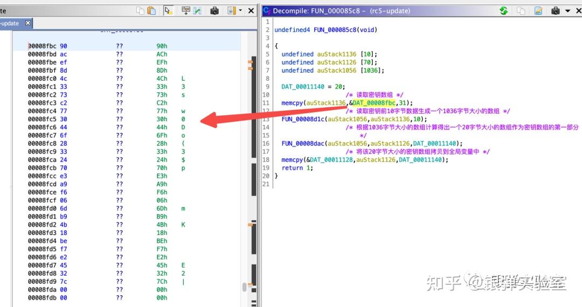Open the Listing diff view icon

[x=197, y=11]
